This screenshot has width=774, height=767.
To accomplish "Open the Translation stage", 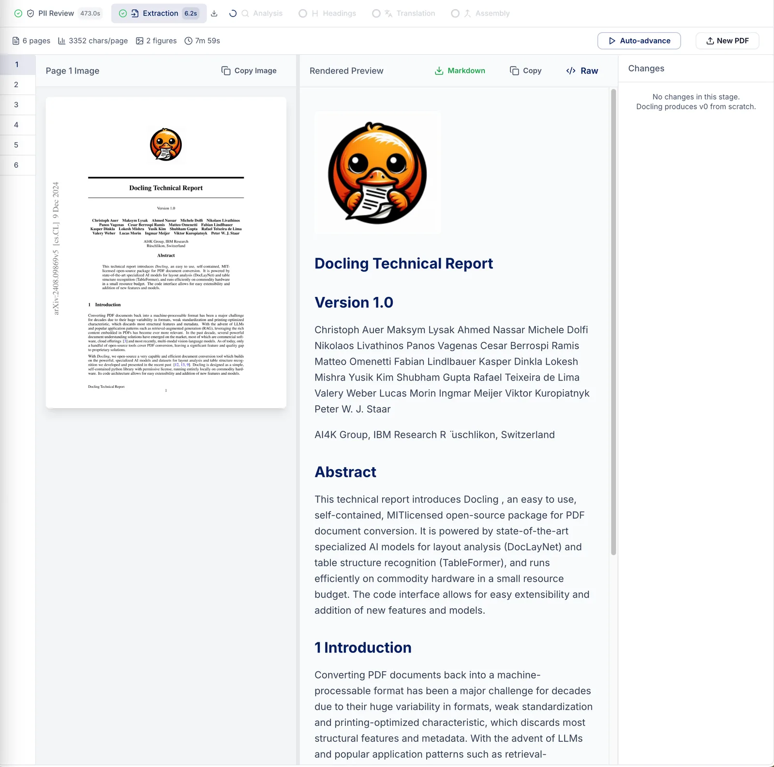I will (403, 14).
